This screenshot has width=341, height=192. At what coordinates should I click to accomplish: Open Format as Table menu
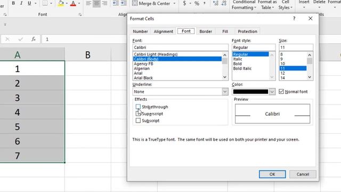pyautogui.click(x=267, y=5)
